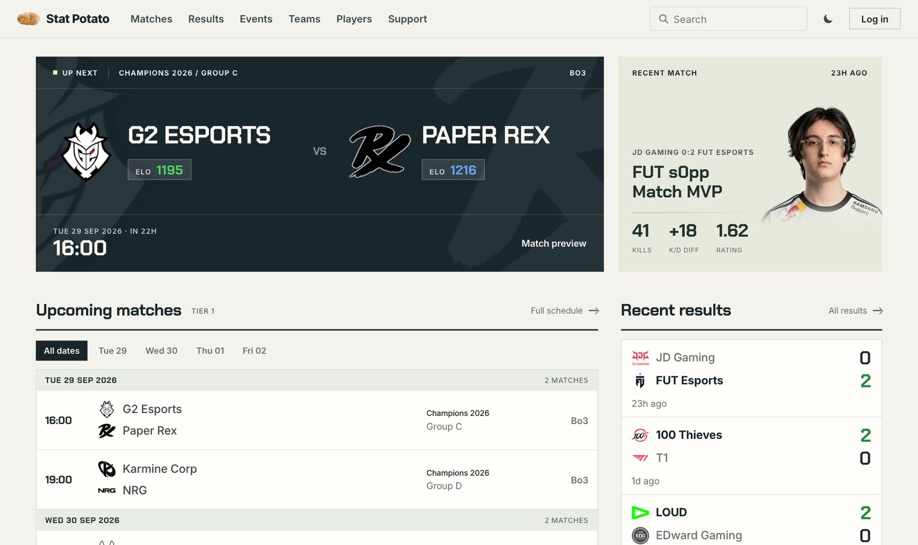Click the Stat Potato potato logo

pos(28,19)
